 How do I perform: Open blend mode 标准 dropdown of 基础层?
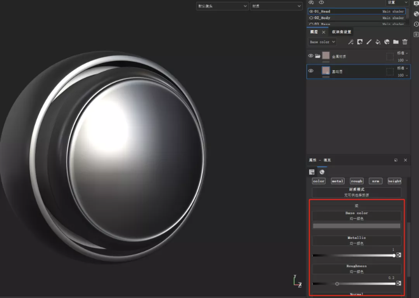402,68
